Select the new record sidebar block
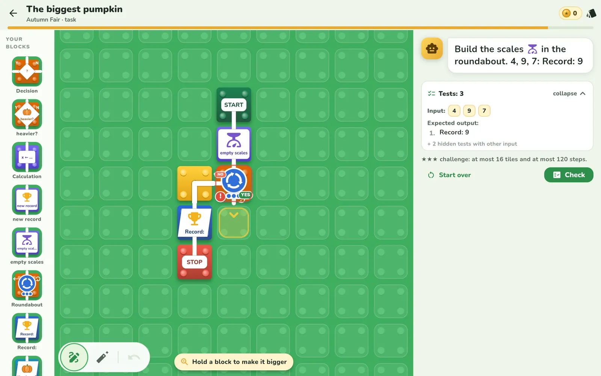 tap(27, 200)
